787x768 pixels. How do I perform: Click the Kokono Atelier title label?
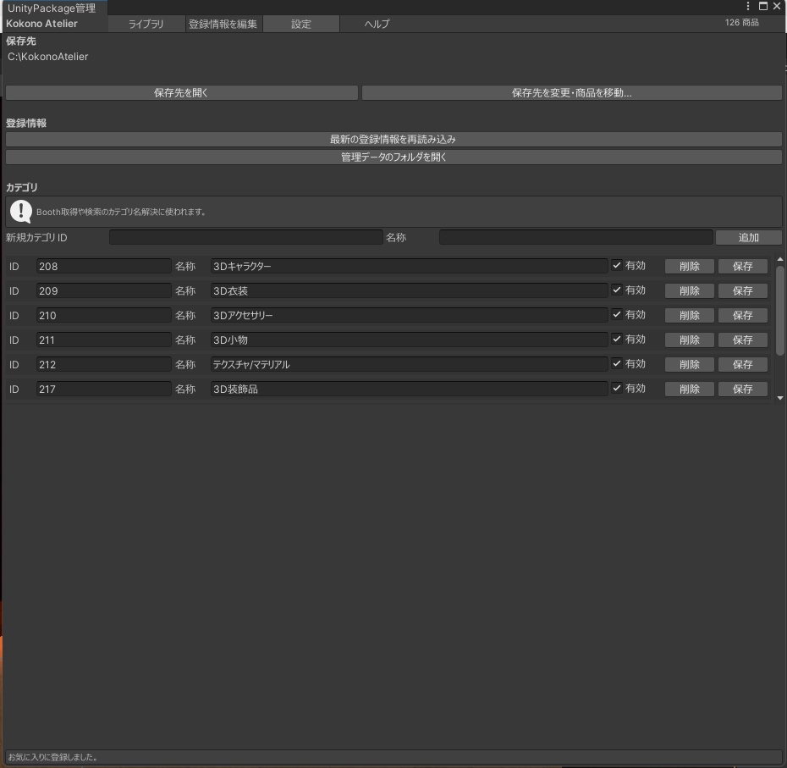click(41, 24)
